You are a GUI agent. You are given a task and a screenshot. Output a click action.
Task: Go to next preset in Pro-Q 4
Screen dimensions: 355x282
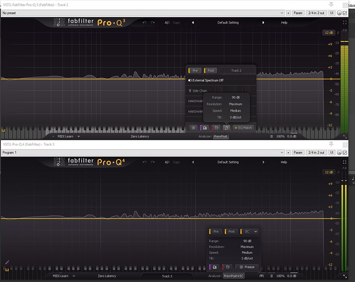pos(263,162)
